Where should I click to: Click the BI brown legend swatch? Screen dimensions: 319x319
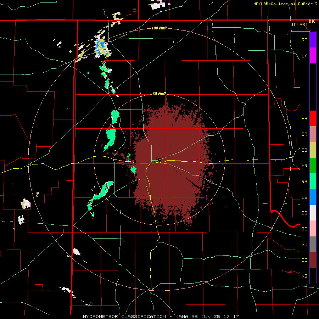tap(313, 260)
